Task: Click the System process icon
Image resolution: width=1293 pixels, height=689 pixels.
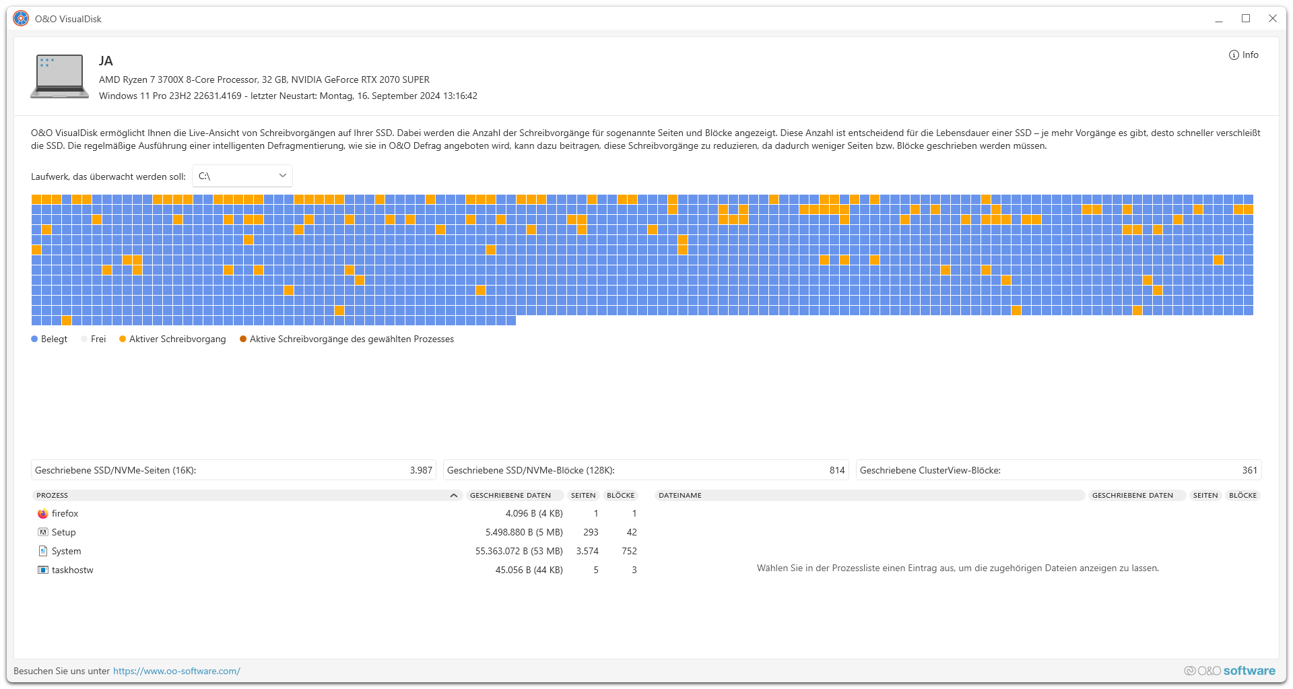Action: click(43, 551)
